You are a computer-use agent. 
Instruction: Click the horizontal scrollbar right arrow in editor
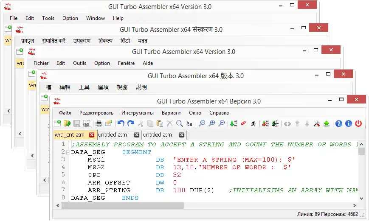355,205
